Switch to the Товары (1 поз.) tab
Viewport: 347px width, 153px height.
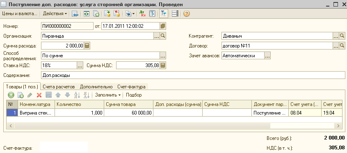click(x=22, y=87)
